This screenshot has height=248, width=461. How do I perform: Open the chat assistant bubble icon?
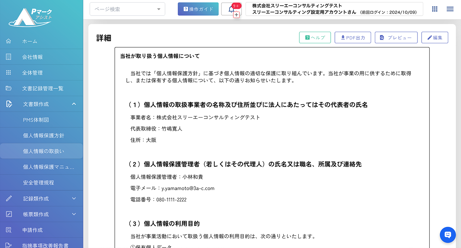(448, 235)
